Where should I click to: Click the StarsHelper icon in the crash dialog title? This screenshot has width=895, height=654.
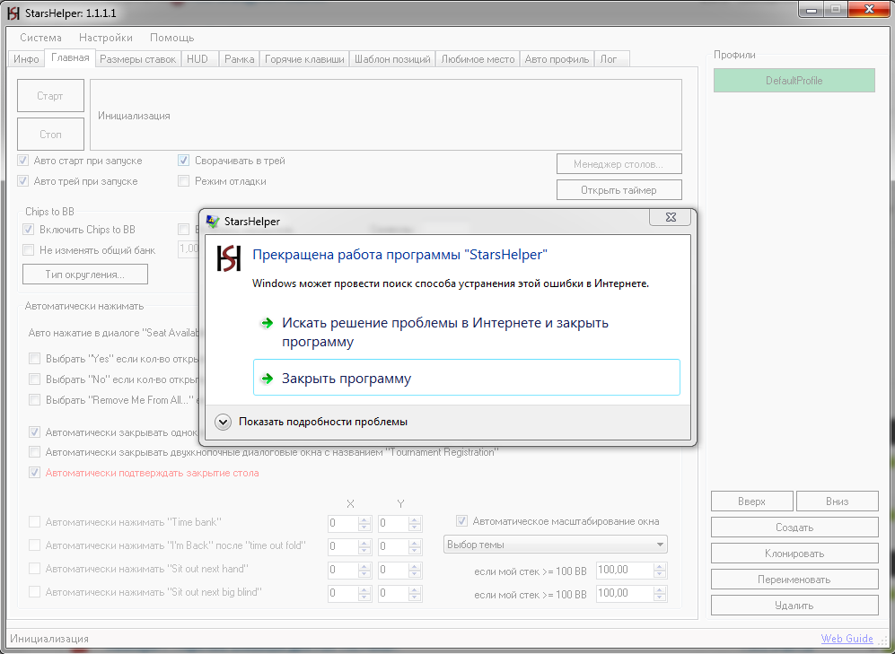click(213, 222)
